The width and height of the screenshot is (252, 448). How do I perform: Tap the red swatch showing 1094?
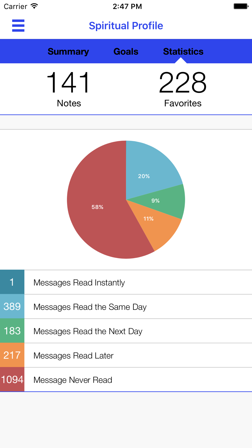coord(12,379)
